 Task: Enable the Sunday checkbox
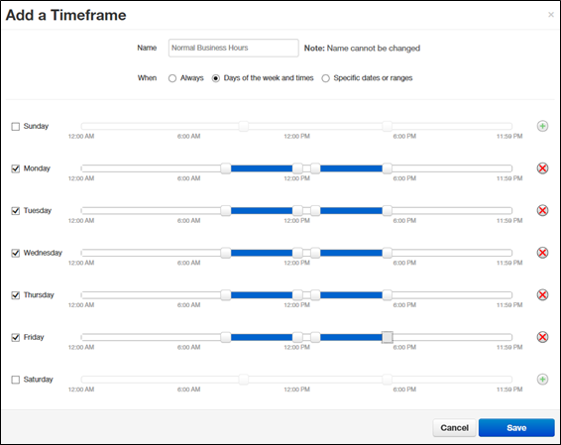point(16,127)
